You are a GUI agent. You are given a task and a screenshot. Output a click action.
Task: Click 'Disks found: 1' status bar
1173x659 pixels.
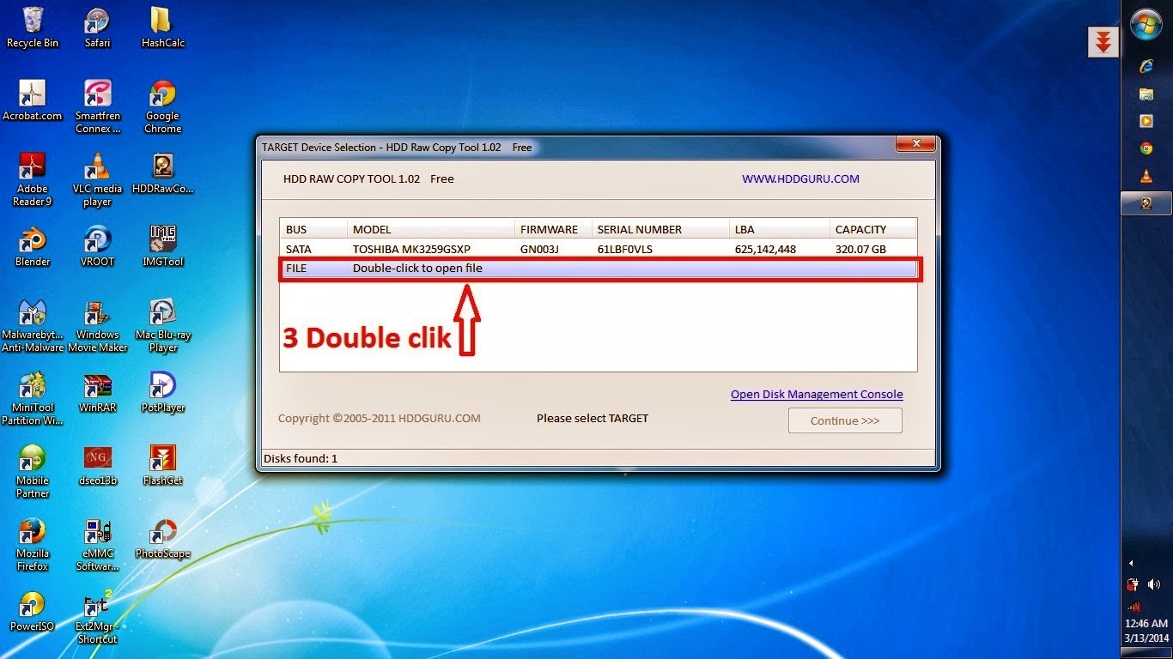pyautogui.click(x=301, y=458)
